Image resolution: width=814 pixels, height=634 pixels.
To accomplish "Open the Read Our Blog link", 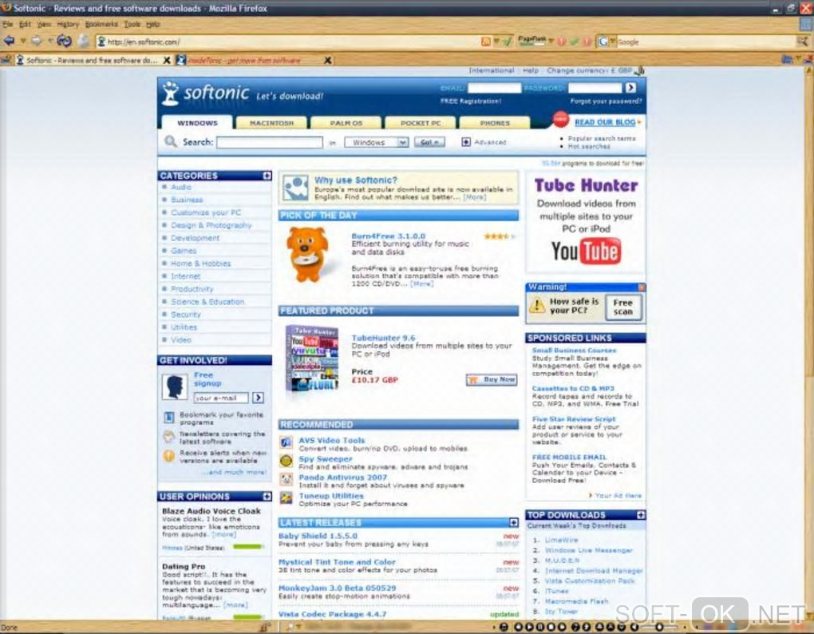I will coord(605,122).
